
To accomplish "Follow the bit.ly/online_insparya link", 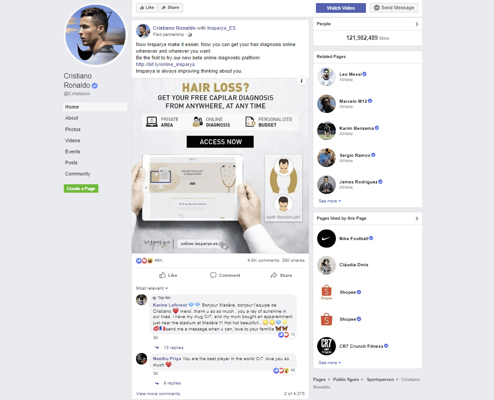I will tap(165, 64).
